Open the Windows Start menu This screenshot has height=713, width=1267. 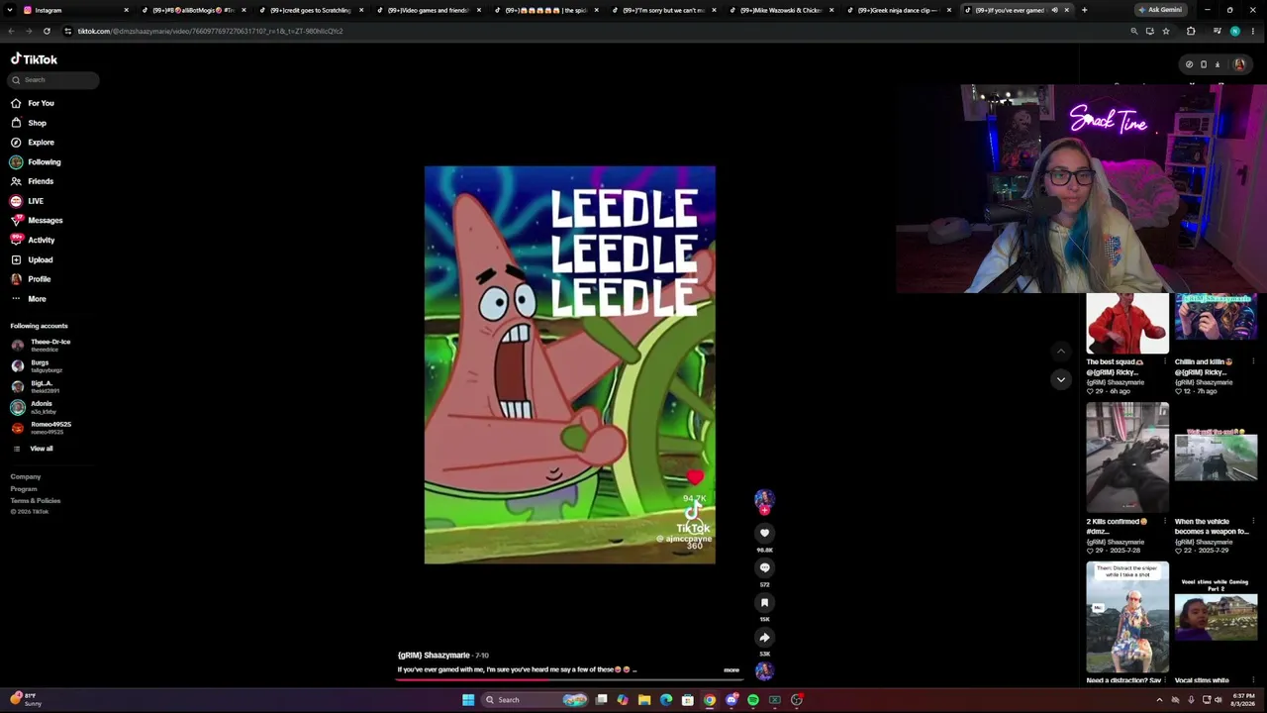[468, 700]
